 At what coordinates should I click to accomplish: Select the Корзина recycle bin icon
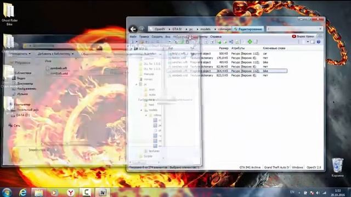(x=337, y=167)
